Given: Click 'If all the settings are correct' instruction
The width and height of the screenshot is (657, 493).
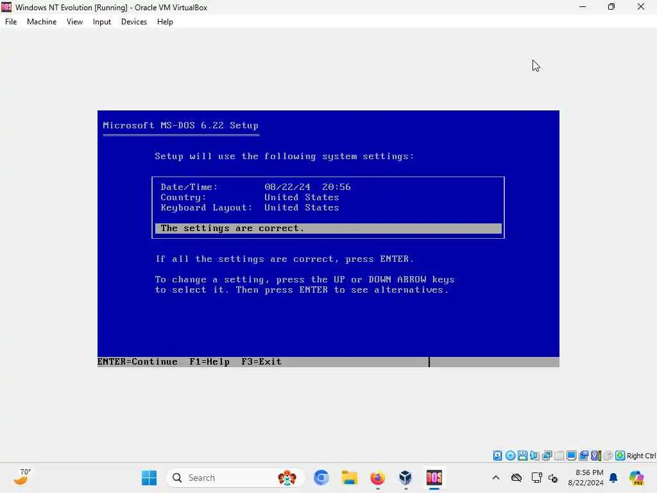Looking at the screenshot, I should pyautogui.click(x=284, y=259).
